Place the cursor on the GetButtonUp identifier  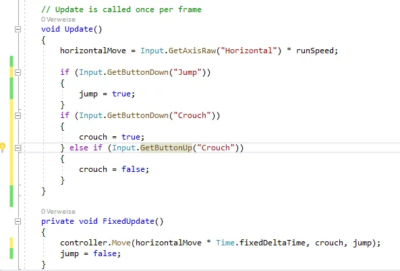point(166,148)
